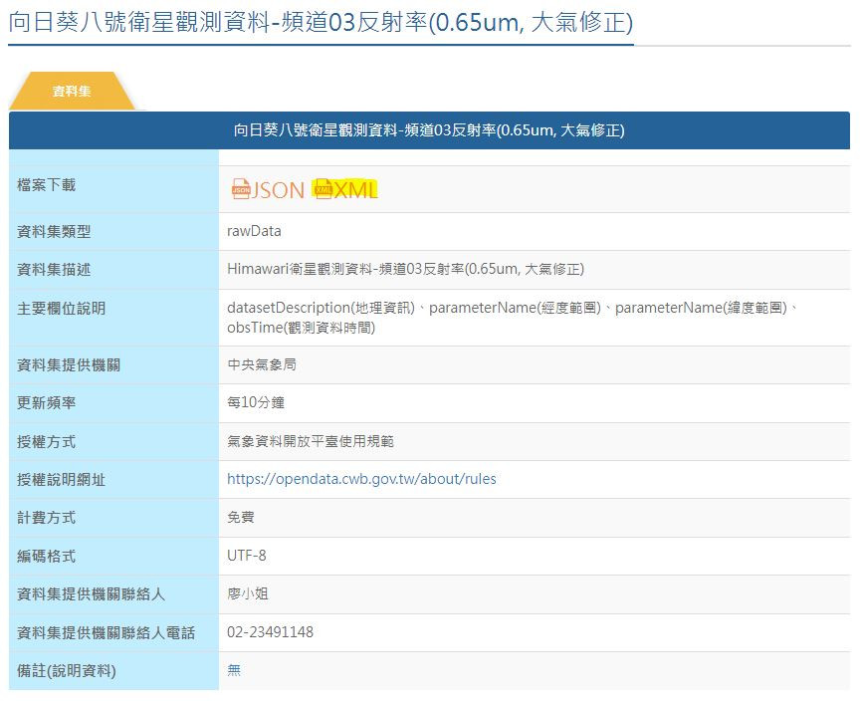The height and width of the screenshot is (703, 862).
Task: Click the 授權方式 label
Action: (x=46, y=442)
